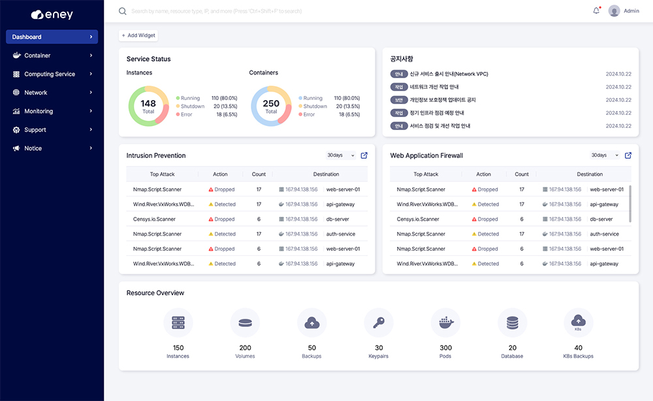This screenshot has width=653, height=401.
Task: Click the notification bell icon
Action: tap(596, 11)
